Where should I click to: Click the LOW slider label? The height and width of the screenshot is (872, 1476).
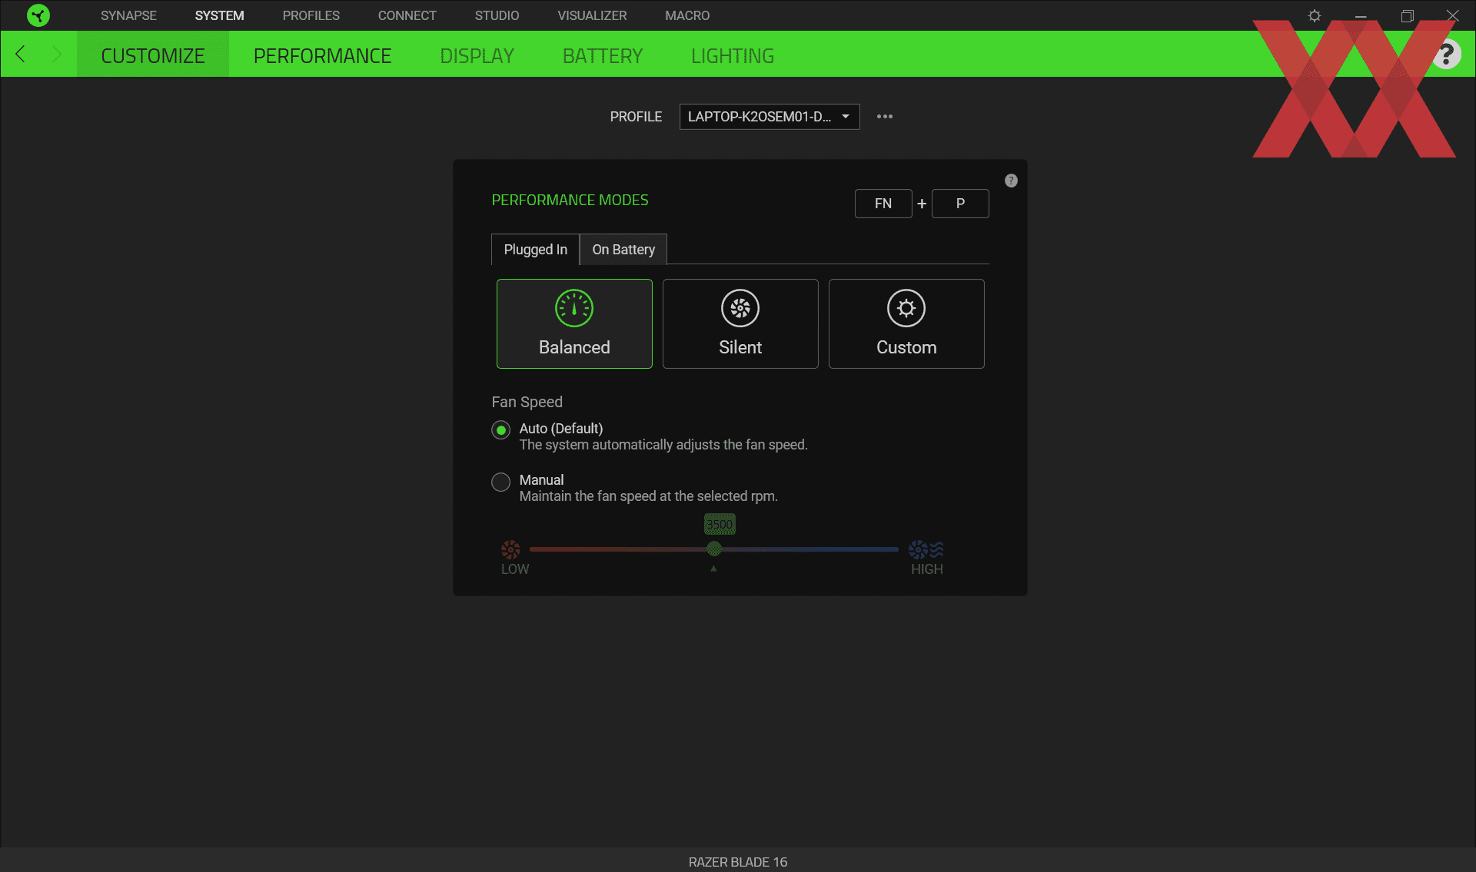tap(515, 569)
